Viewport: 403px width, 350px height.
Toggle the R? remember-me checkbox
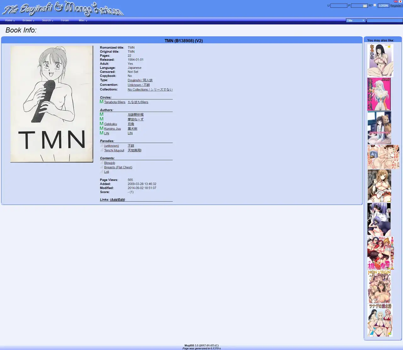point(375,5)
